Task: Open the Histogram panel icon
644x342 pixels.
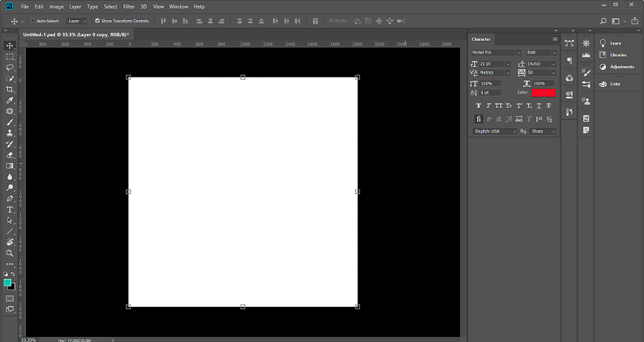Action: click(x=586, y=55)
